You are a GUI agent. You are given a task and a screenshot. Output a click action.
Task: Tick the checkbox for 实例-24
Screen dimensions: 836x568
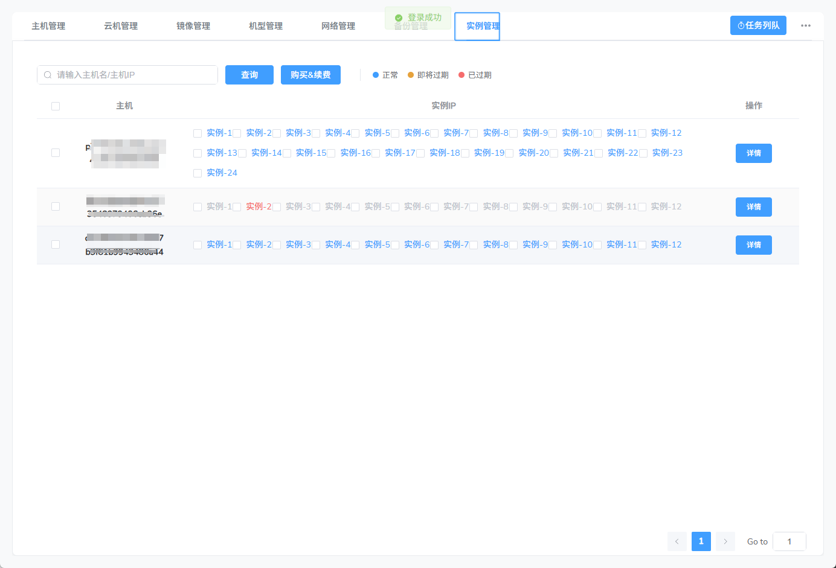(198, 173)
